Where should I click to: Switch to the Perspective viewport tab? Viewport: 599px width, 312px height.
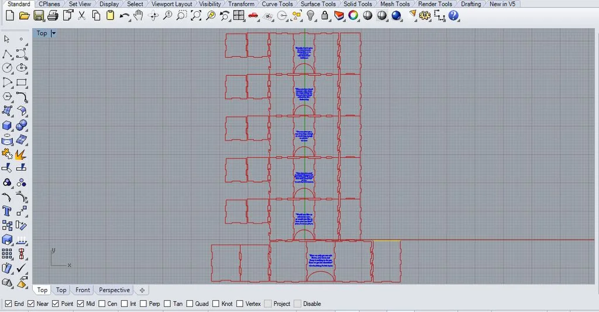pyautogui.click(x=114, y=290)
